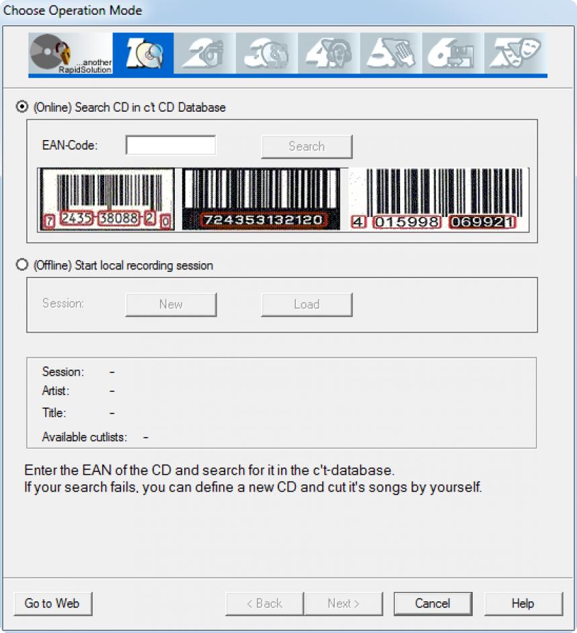
Task: Click the 'Available cutlists:' label
Action: click(84, 437)
